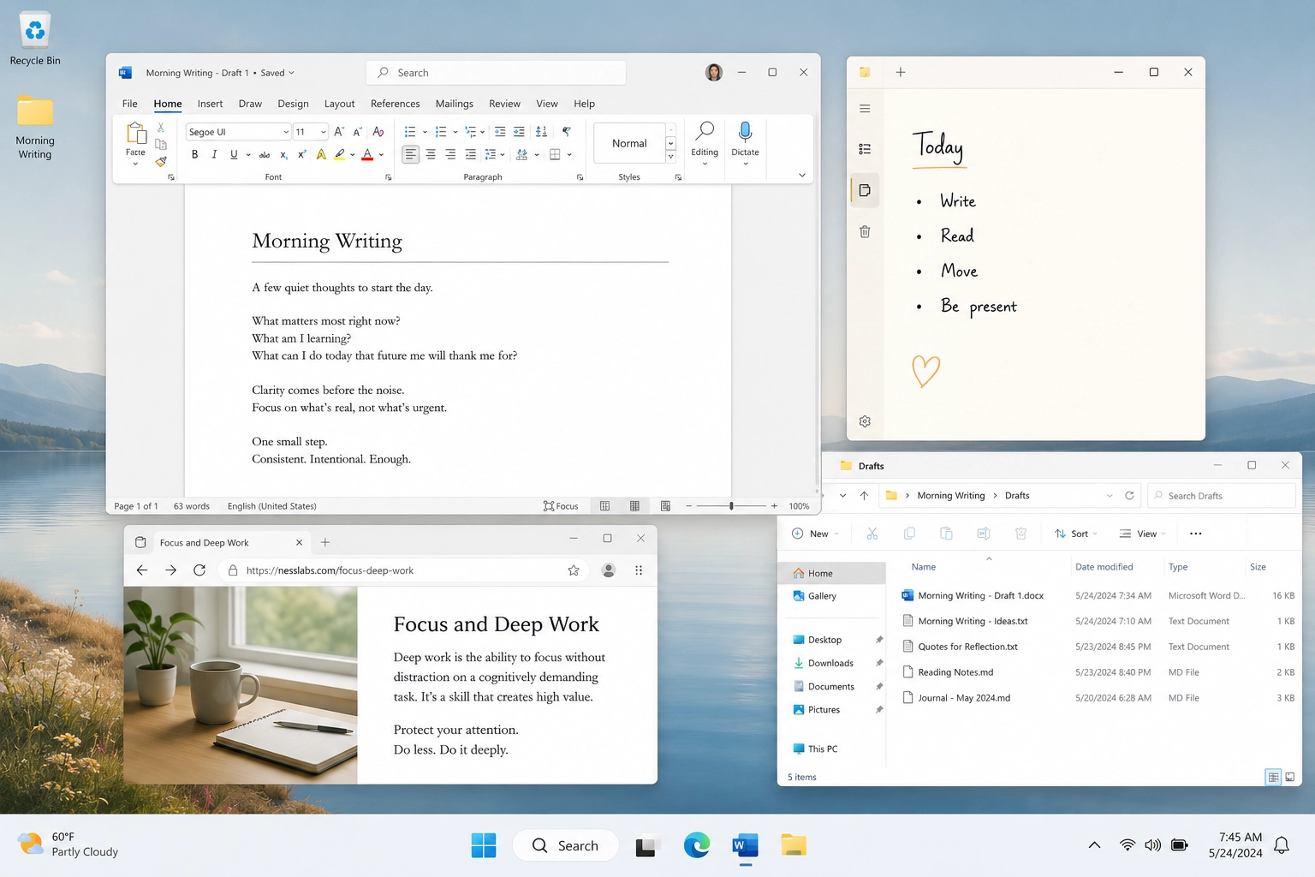Screen dimensions: 1315x877
Task: Adjust the Word zoom slider handle
Action: click(x=731, y=506)
